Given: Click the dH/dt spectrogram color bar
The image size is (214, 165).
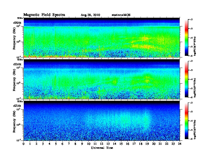Looking at the screenshot, I should 186,37.
